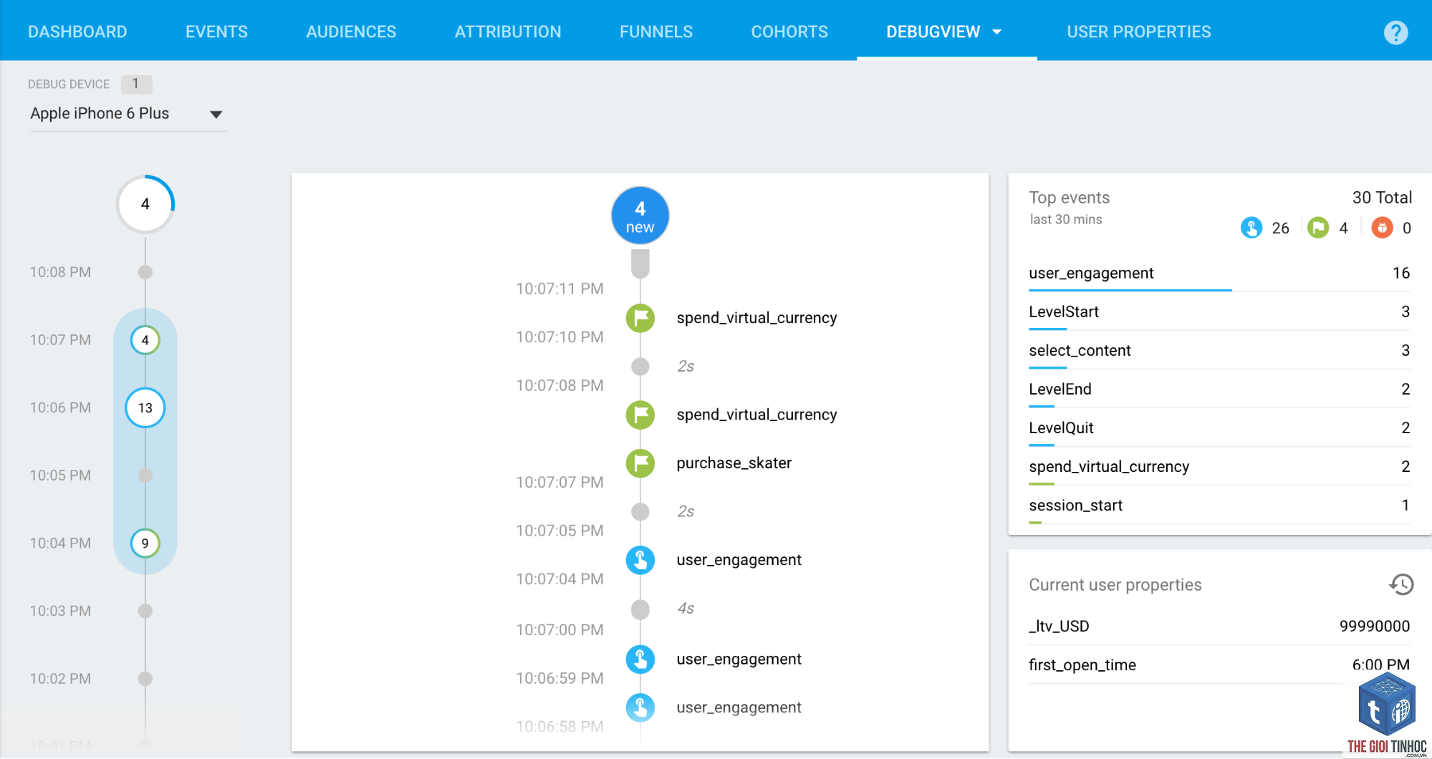Select LevelStart row in Top events
This screenshot has width=1432, height=759.
[x=1219, y=312]
